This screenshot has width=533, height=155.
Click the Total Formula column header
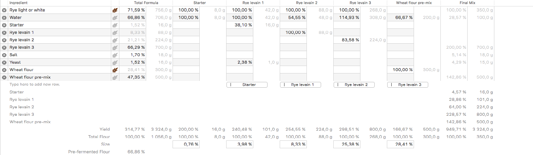(146, 3)
